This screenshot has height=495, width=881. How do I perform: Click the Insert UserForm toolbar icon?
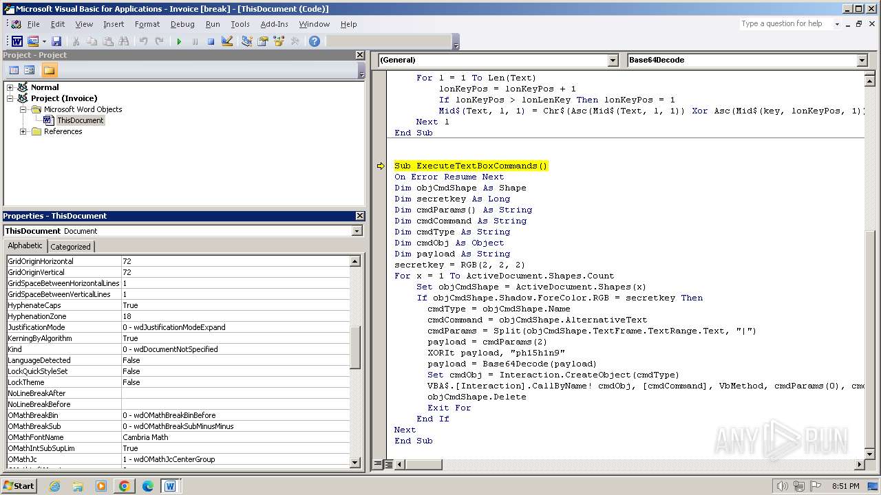click(x=32, y=41)
